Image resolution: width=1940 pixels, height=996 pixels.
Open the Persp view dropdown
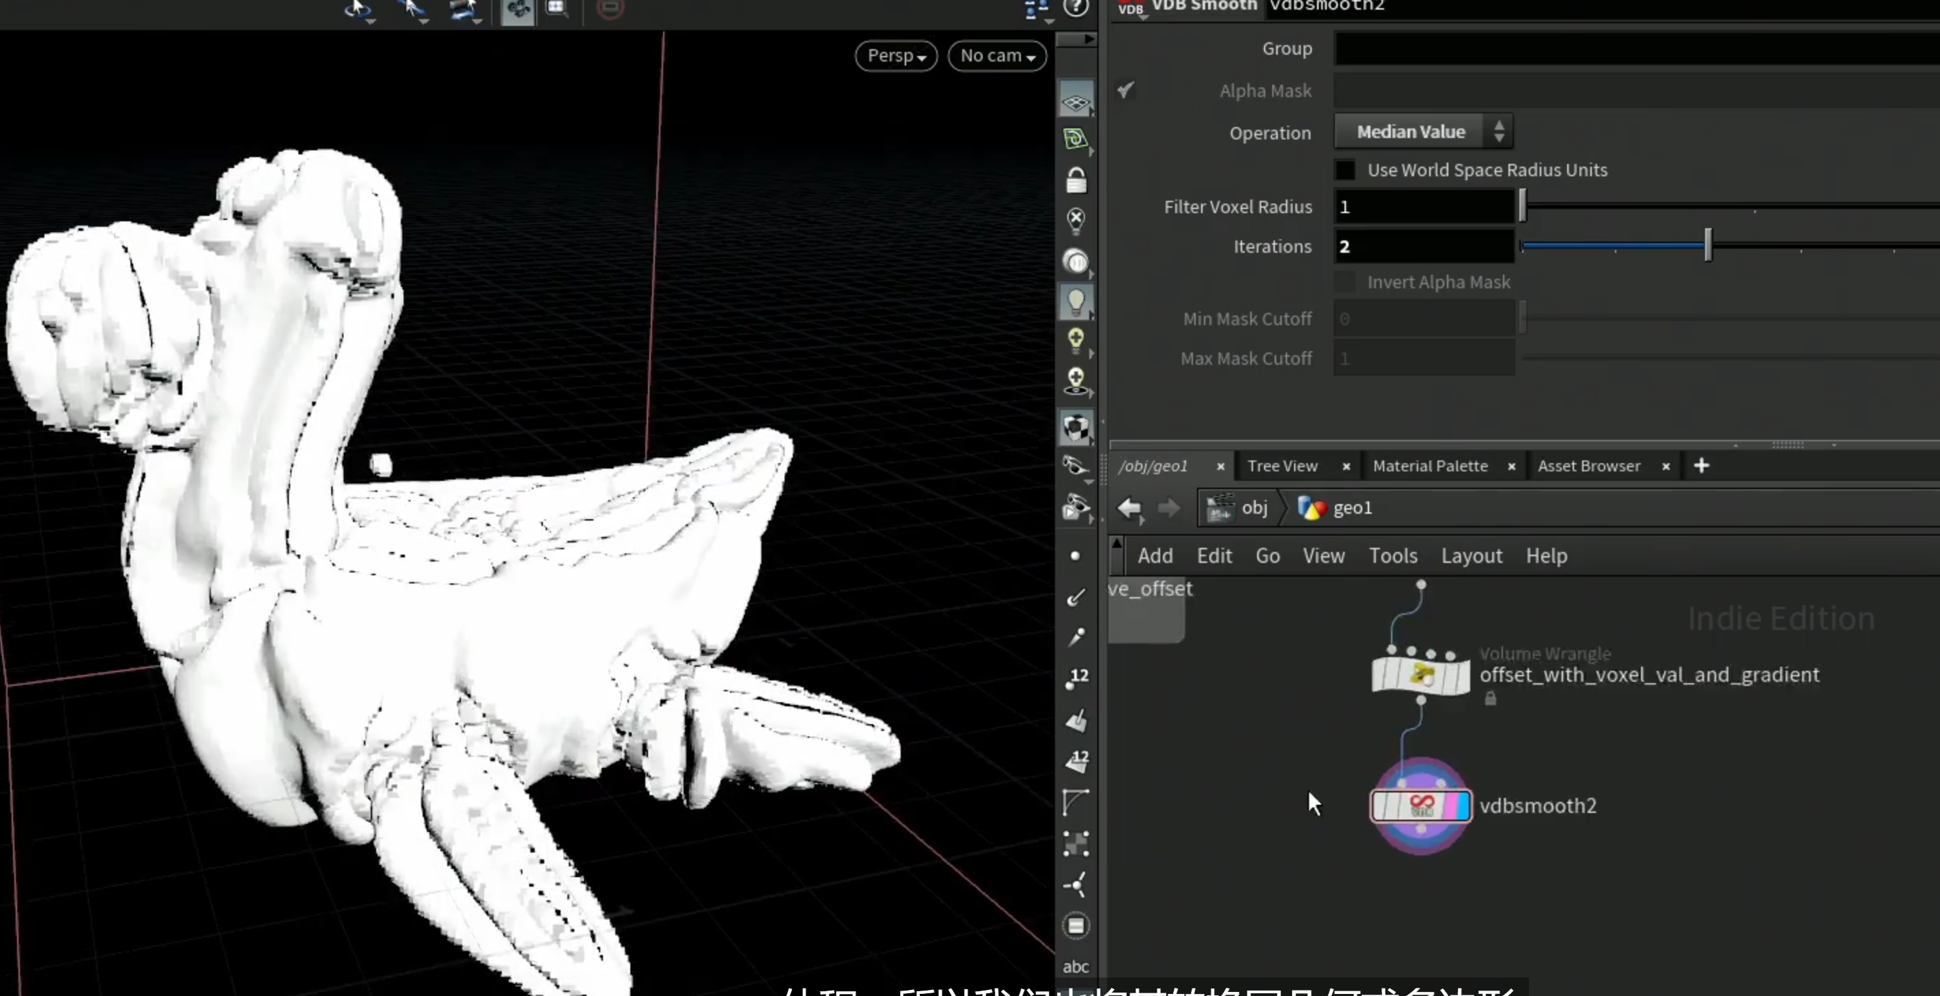896,56
